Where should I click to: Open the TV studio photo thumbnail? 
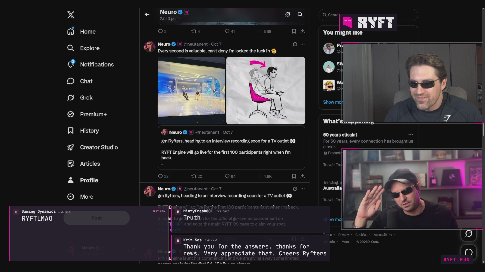(x=191, y=91)
